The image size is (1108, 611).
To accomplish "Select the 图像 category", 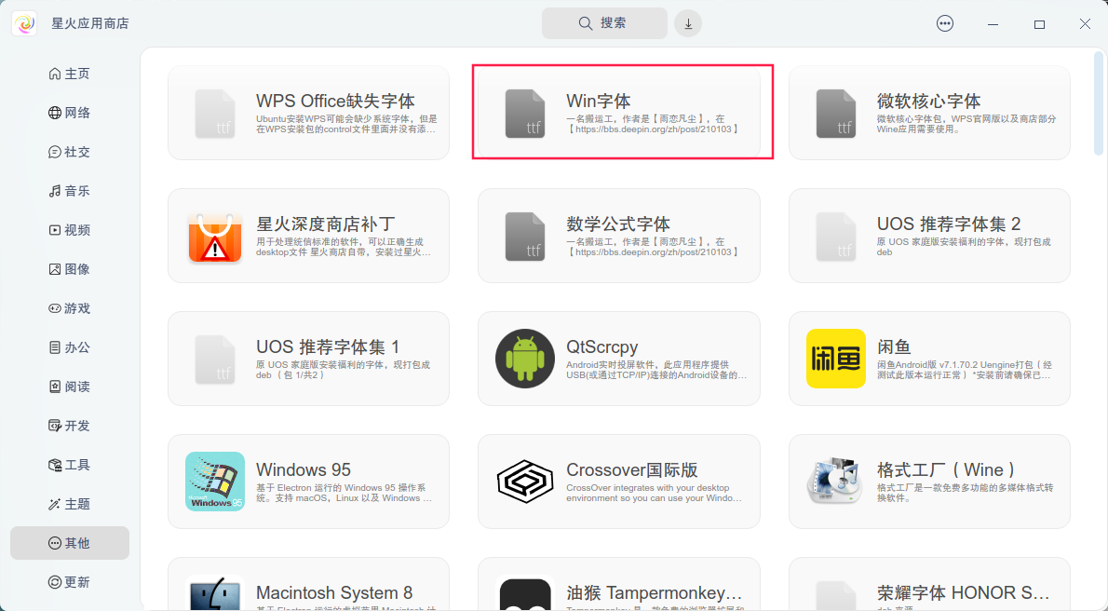I will 75,268.
